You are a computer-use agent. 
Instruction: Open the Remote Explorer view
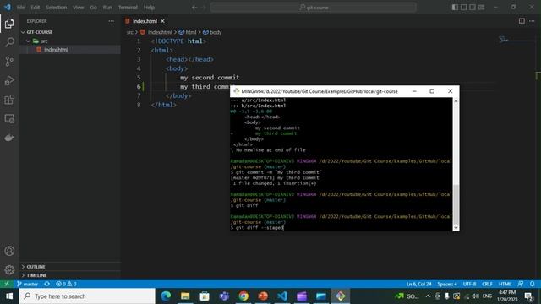9,119
